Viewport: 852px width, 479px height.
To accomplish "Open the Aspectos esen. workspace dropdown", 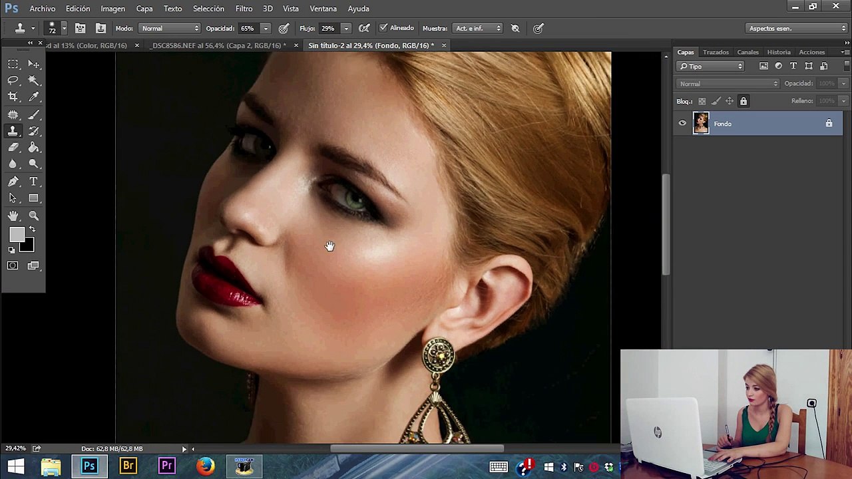I will (797, 28).
